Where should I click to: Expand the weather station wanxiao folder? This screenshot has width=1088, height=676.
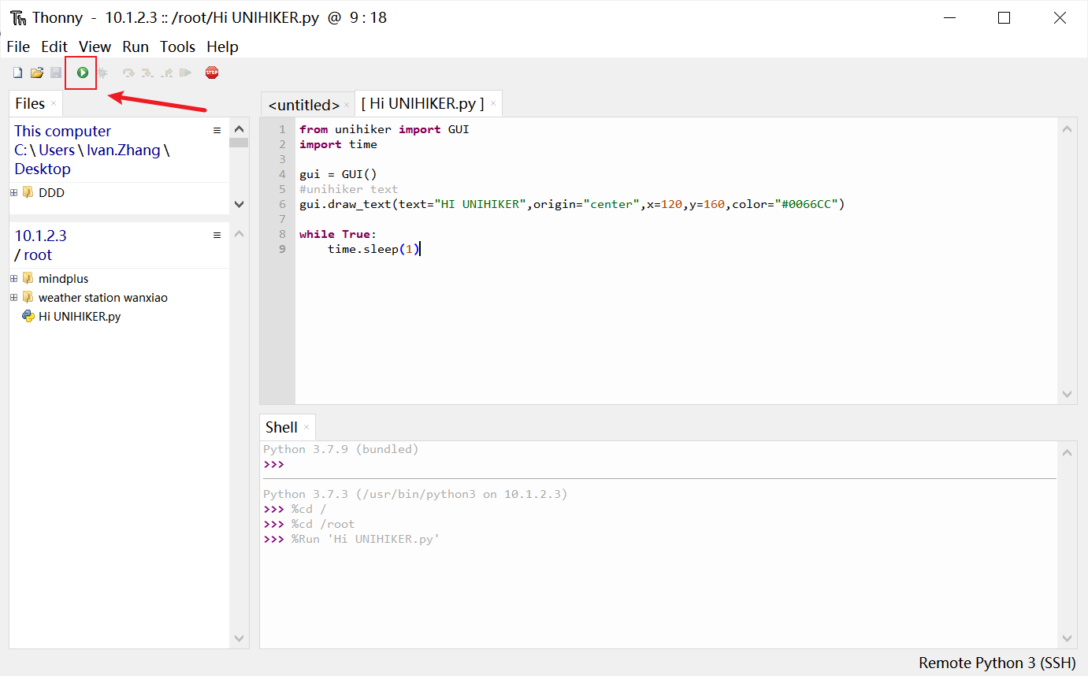pos(13,297)
